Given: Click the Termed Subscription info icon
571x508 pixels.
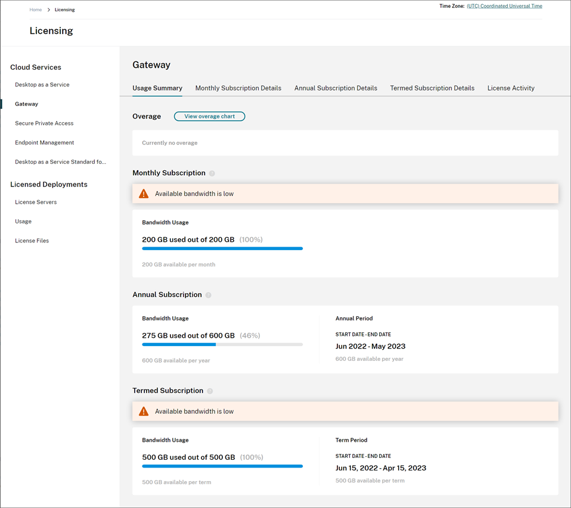Looking at the screenshot, I should point(209,390).
